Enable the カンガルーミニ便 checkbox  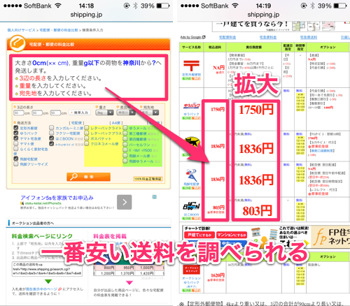click(52, 128)
